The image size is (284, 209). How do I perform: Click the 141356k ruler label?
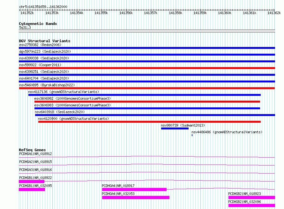126,13
